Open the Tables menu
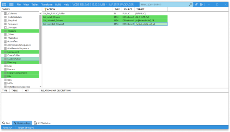Screen dimensions: 230x132 (35, 4)
